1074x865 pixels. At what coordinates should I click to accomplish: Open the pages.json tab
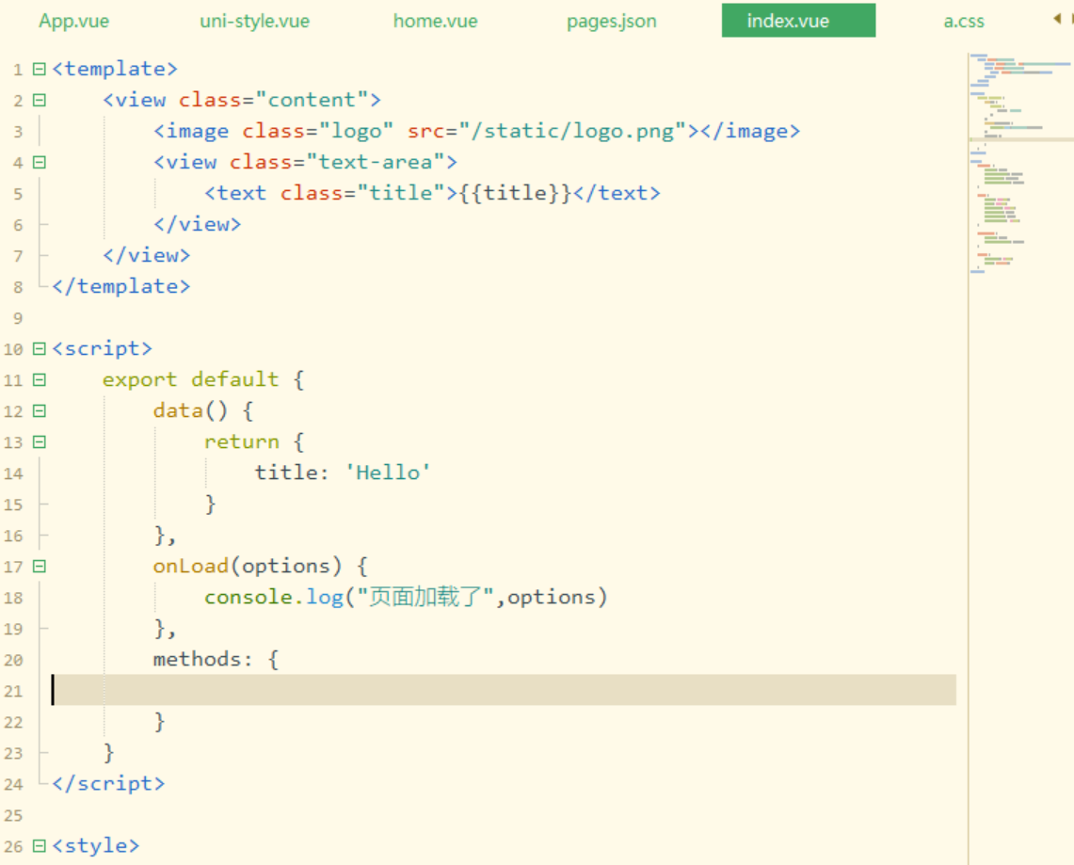tap(611, 21)
